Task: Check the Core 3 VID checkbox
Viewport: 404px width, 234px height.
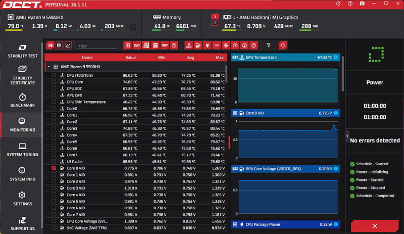Action: 54,188
